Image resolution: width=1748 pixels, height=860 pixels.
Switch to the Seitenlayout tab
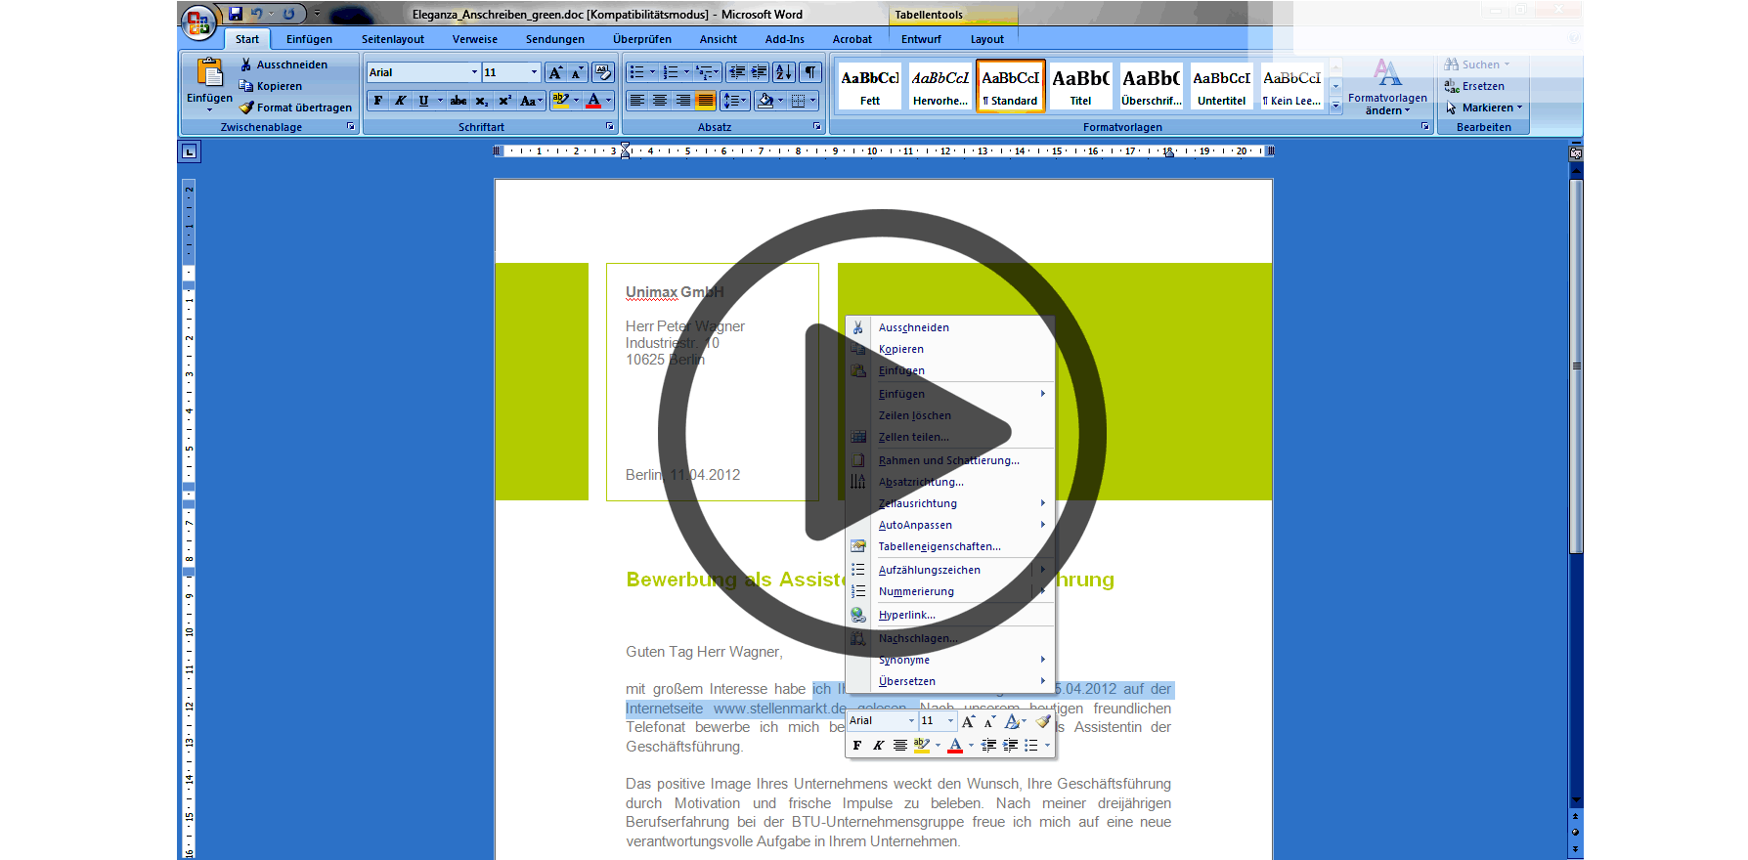392,39
